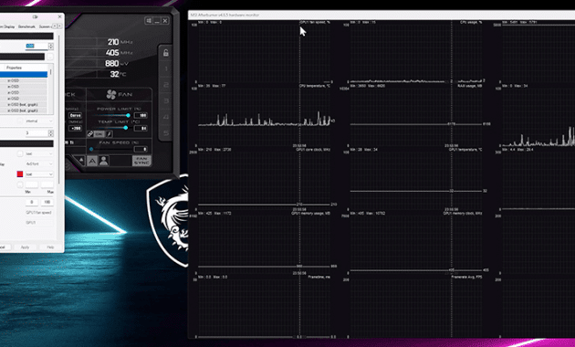The width and height of the screenshot is (575, 347).
Task: Click the Max value field showing 100
Action: (x=47, y=202)
